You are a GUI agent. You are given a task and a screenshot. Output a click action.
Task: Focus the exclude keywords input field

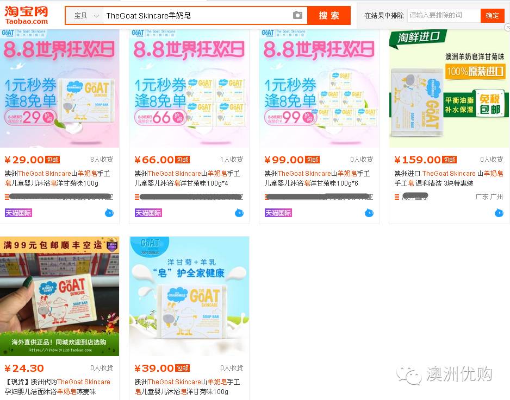coord(444,15)
